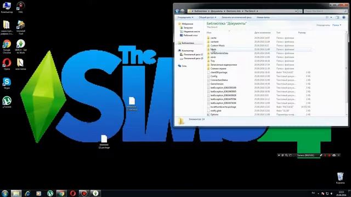Click Internet Explorer taskbar icon
The width and height of the screenshot is (351, 197).
[x=27, y=193]
